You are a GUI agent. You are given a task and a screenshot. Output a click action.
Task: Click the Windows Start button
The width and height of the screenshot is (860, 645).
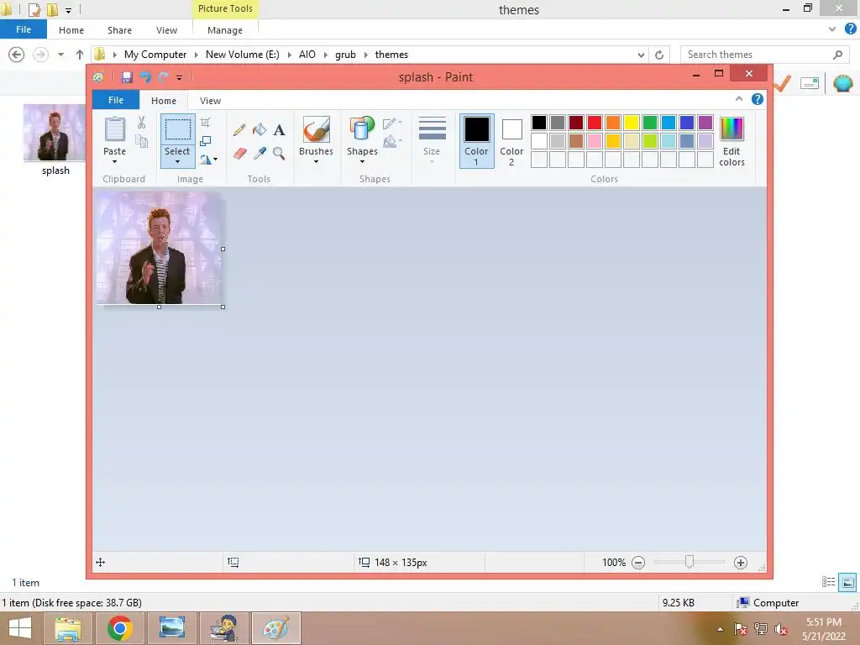pos(20,628)
